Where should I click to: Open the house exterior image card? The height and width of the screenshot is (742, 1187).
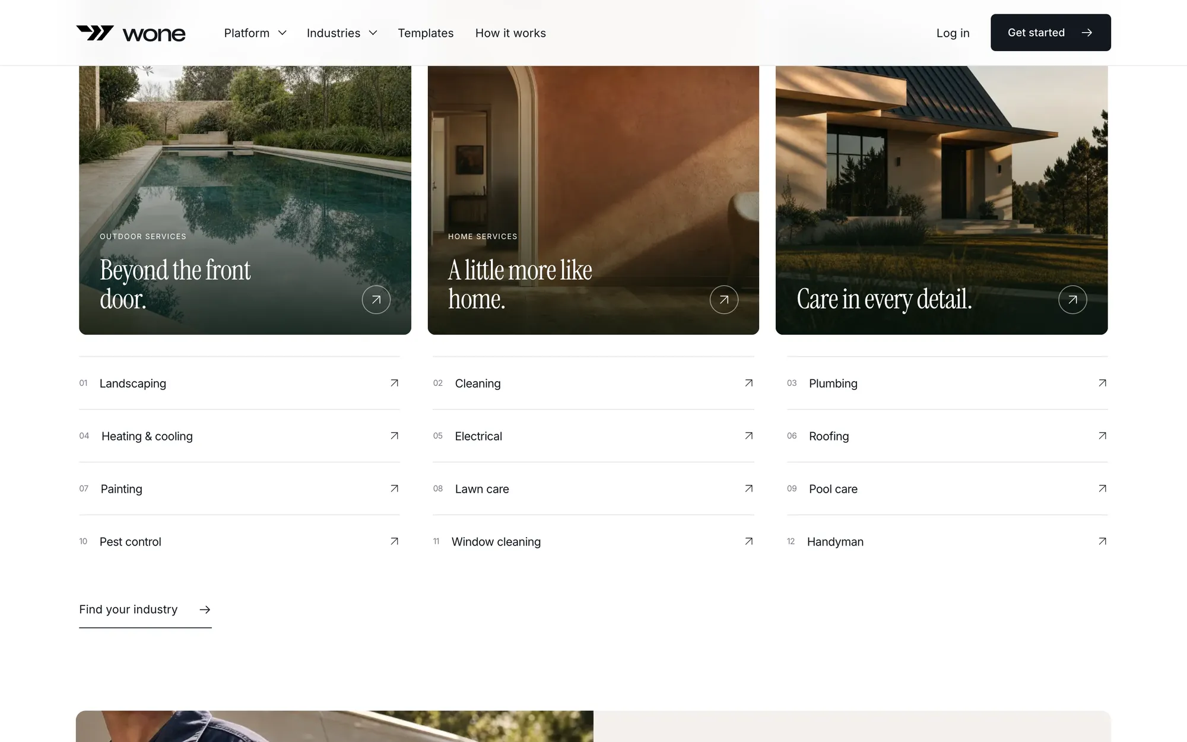[941, 200]
